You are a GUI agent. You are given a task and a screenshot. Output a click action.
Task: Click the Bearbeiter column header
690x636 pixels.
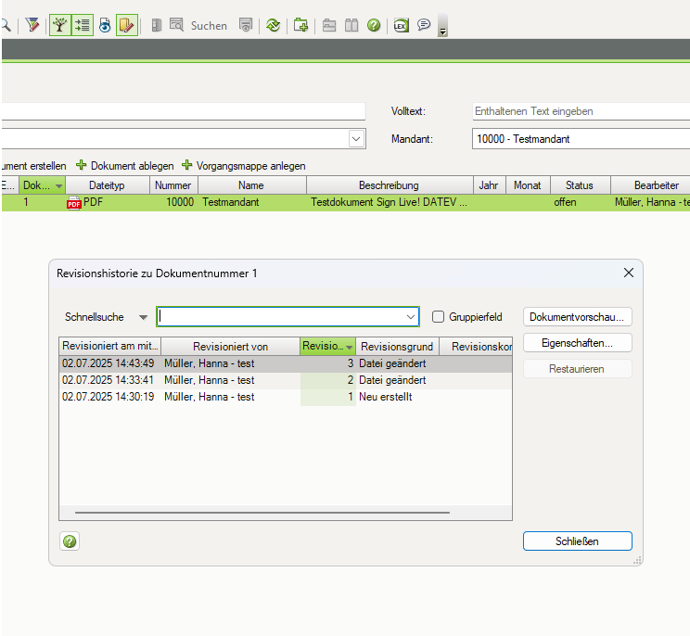pos(651,185)
